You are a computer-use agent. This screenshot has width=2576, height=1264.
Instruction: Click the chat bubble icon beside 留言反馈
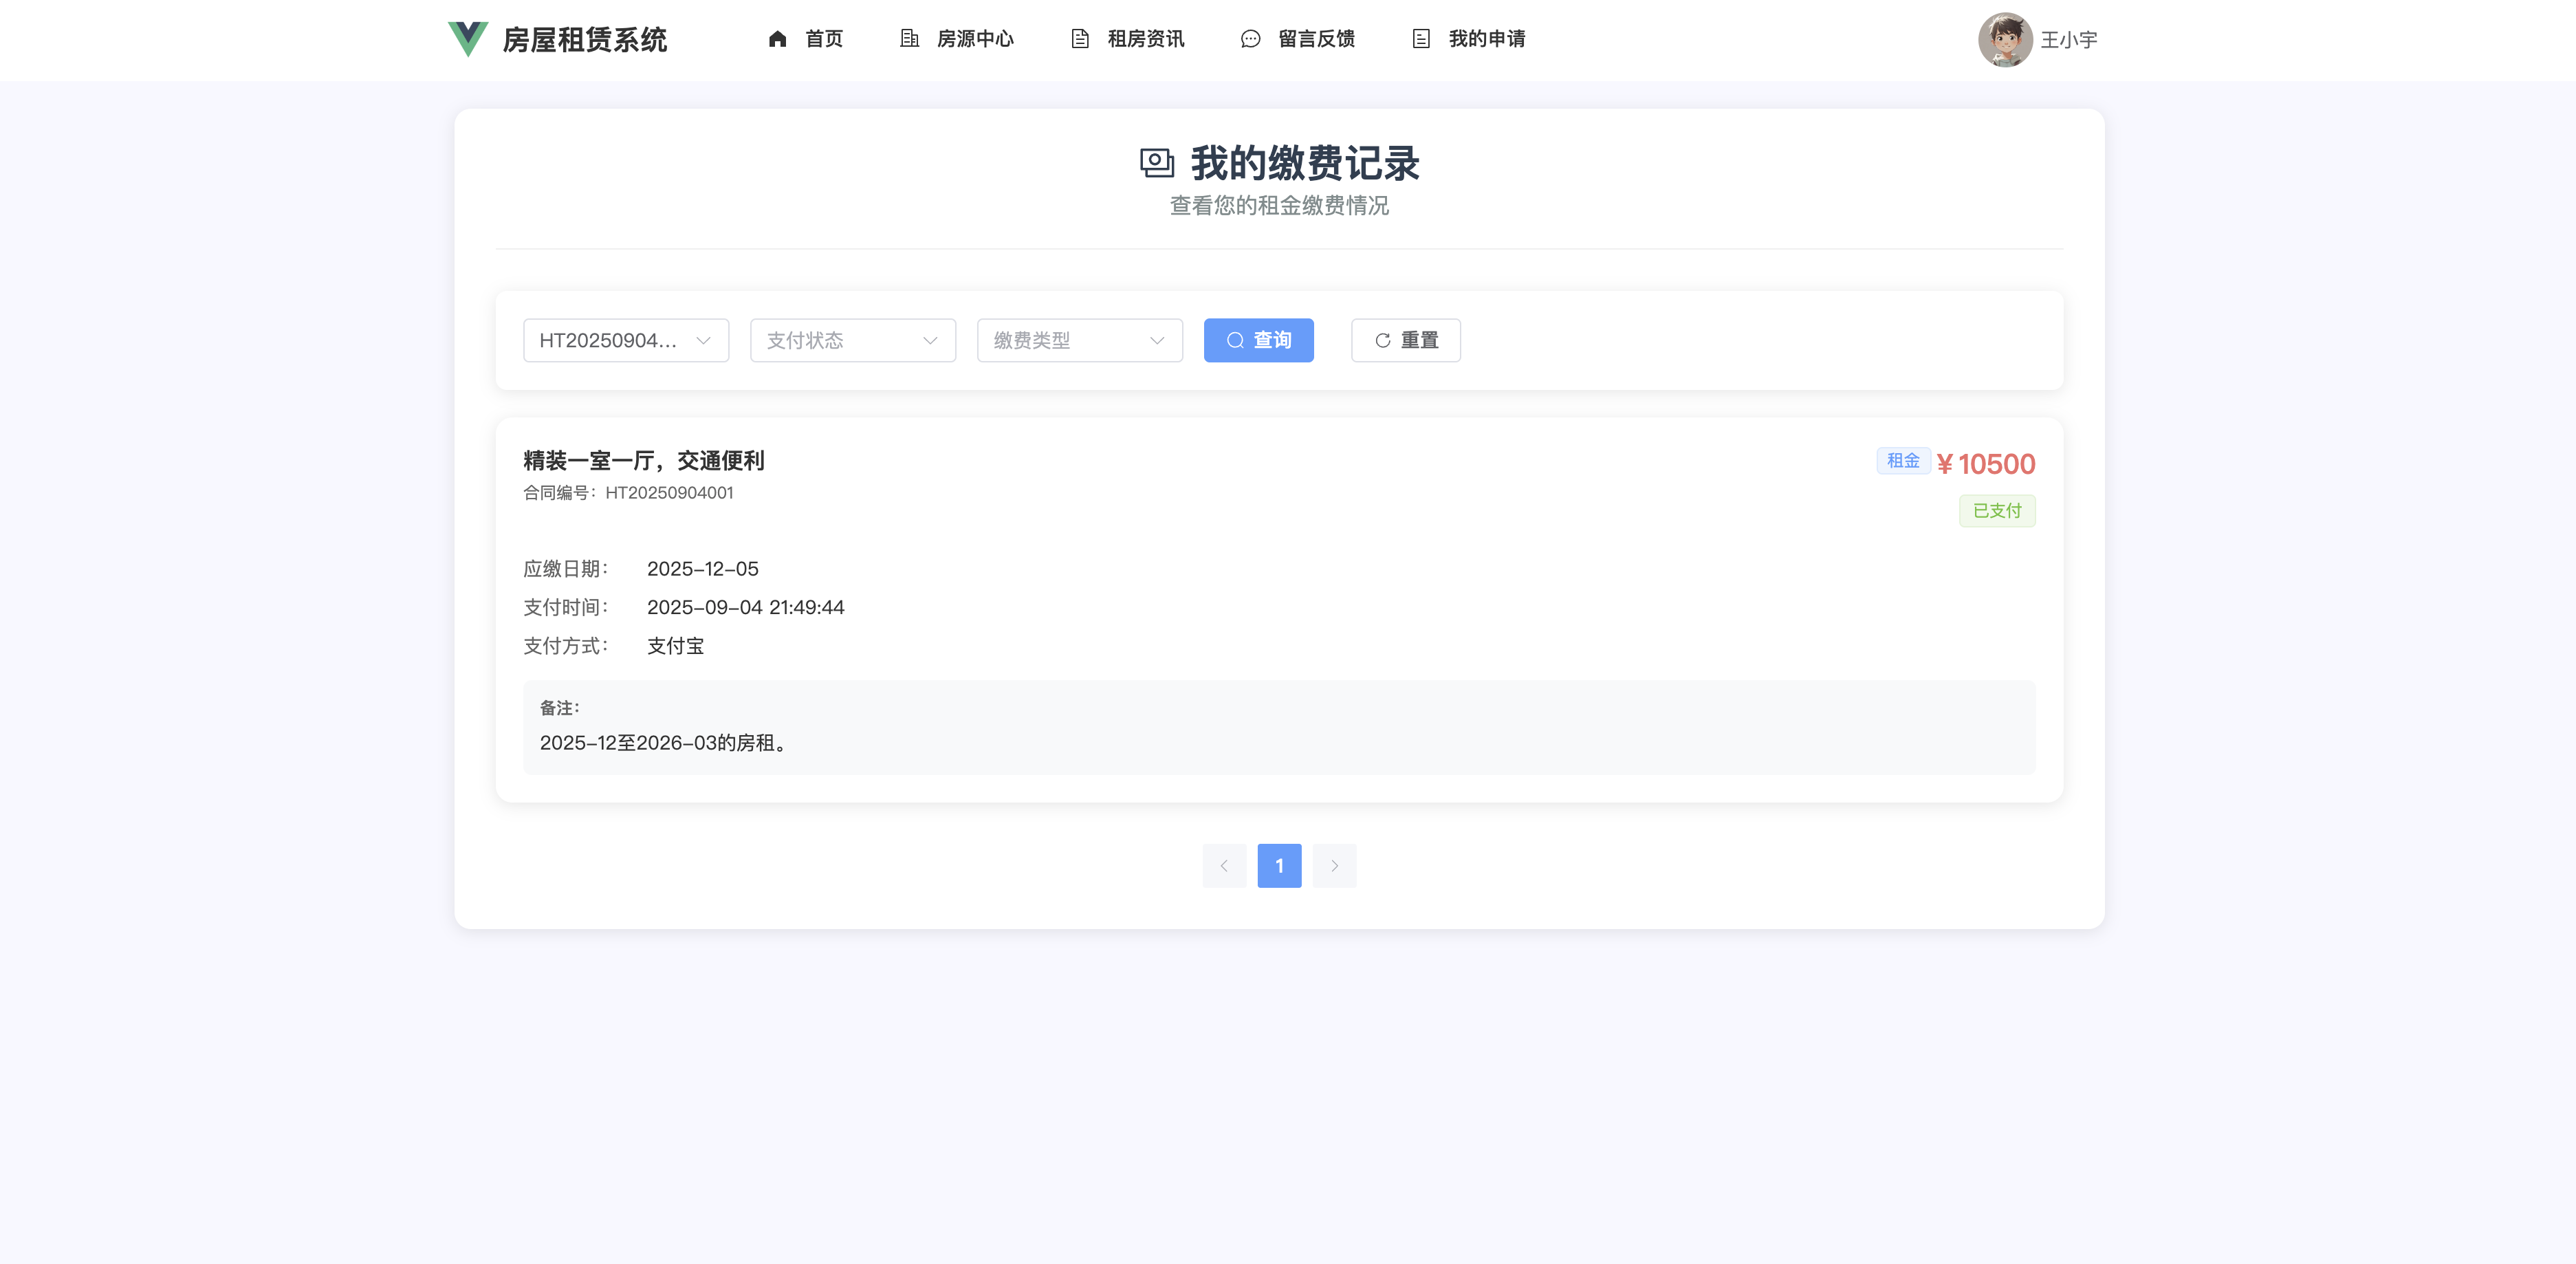[1250, 39]
